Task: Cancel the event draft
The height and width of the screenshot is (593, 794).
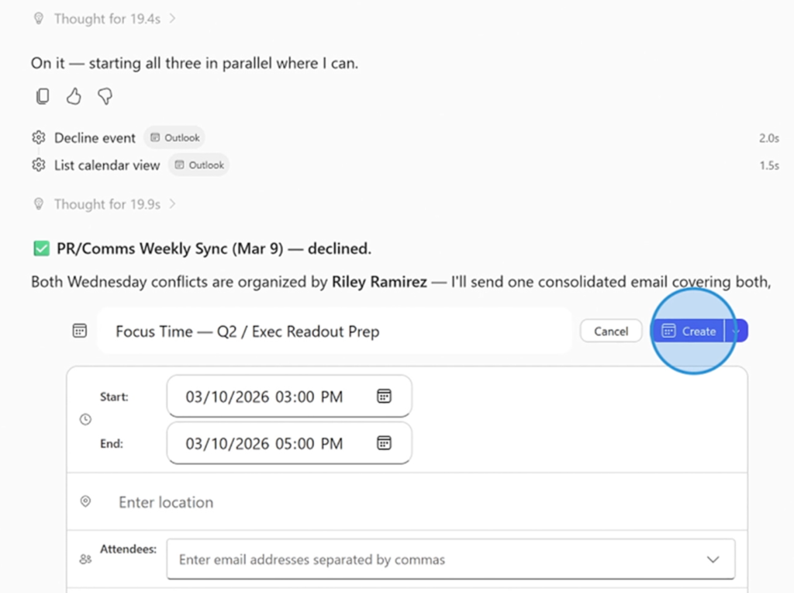Action: point(611,331)
